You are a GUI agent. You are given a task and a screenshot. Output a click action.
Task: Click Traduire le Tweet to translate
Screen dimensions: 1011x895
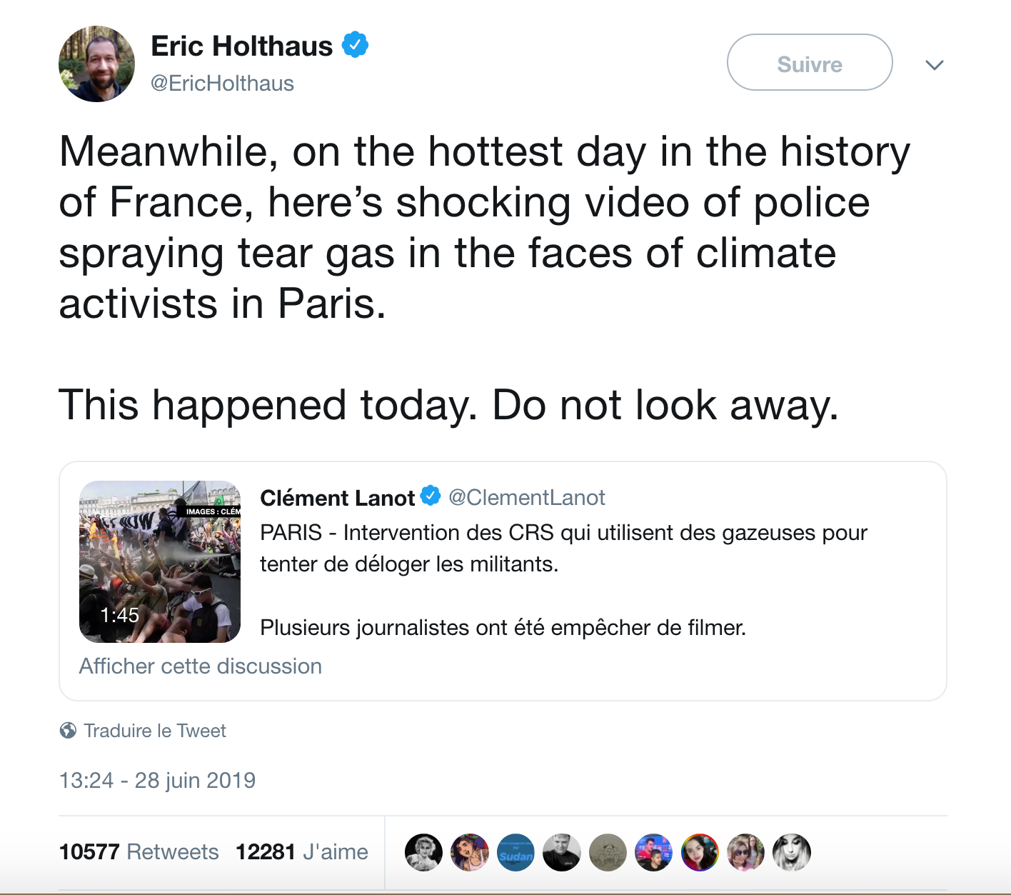tap(154, 731)
